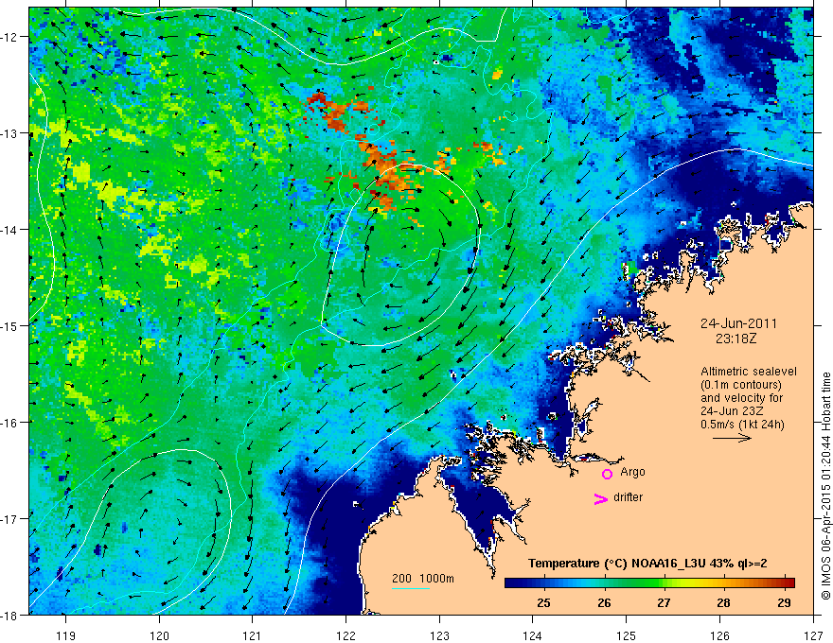Click the '23:18Z' time label
833x643 pixels.
[x=736, y=339]
